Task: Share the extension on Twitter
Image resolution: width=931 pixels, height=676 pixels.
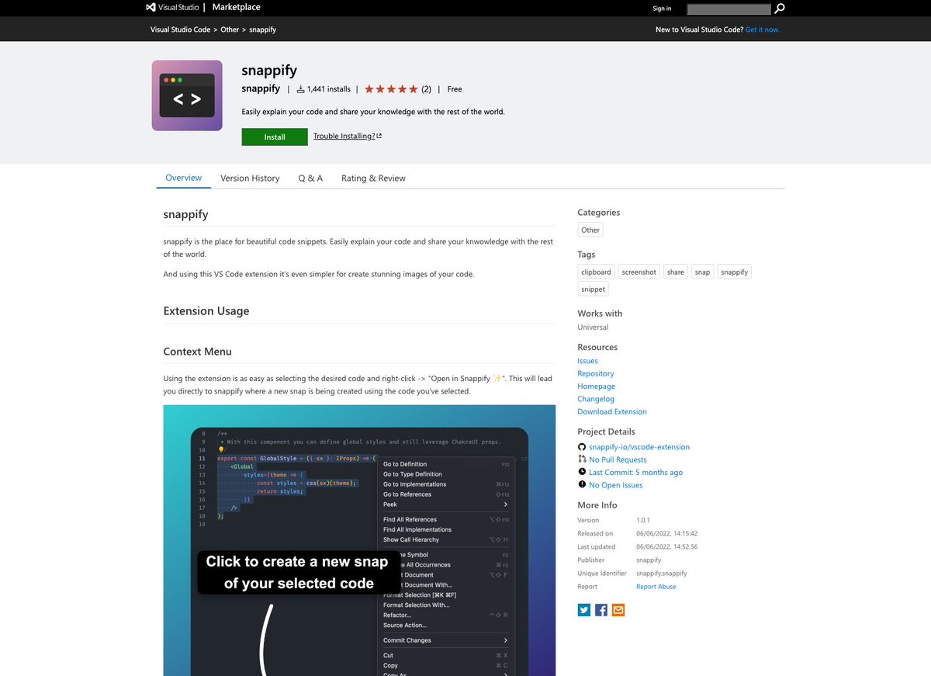Action: pos(584,610)
